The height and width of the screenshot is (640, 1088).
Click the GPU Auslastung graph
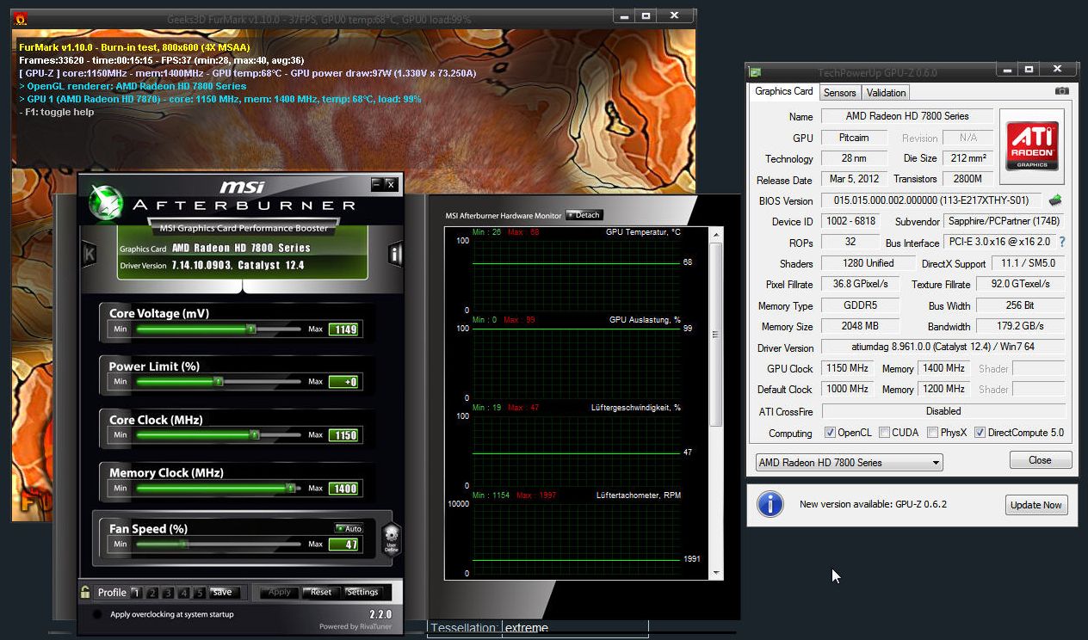pyautogui.click(x=577, y=362)
